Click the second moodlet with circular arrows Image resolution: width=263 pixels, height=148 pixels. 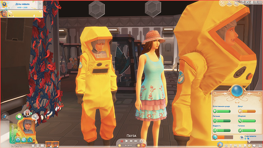click(24, 139)
